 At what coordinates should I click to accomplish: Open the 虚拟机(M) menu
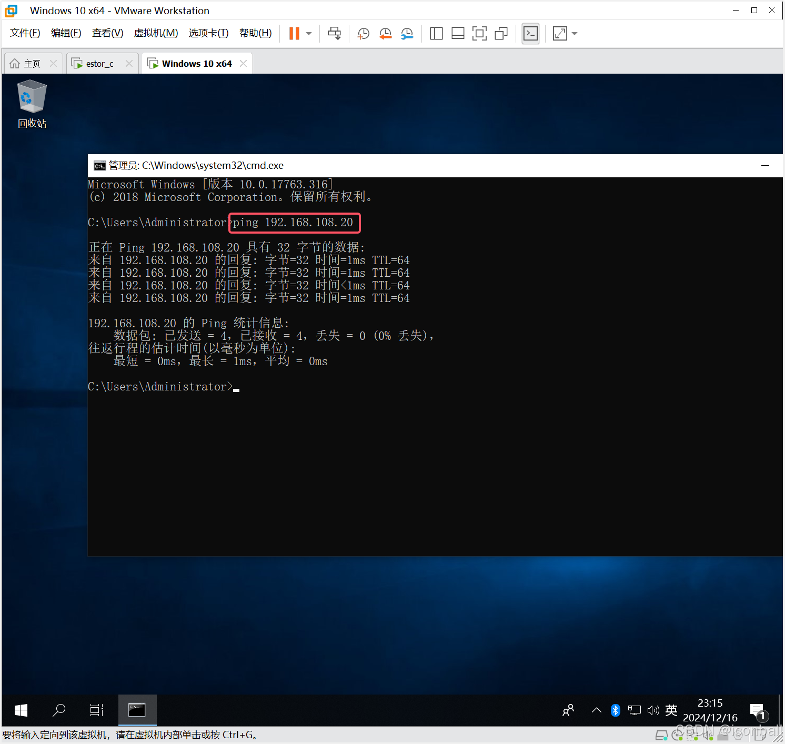point(156,33)
